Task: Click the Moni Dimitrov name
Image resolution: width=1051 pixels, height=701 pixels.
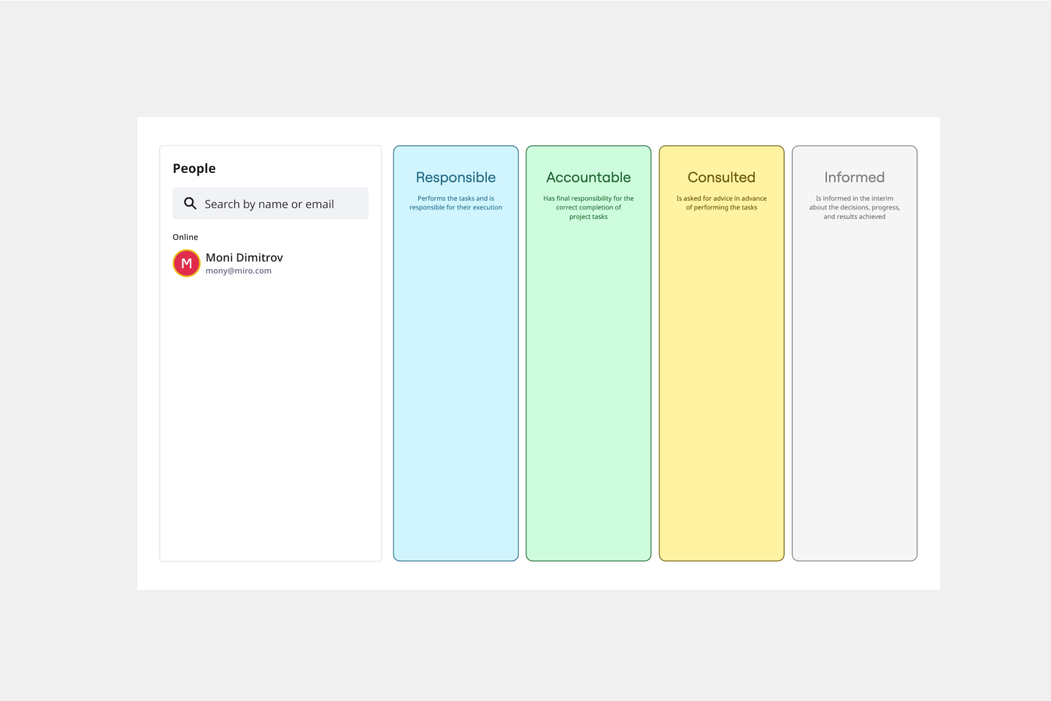Action: coord(244,257)
